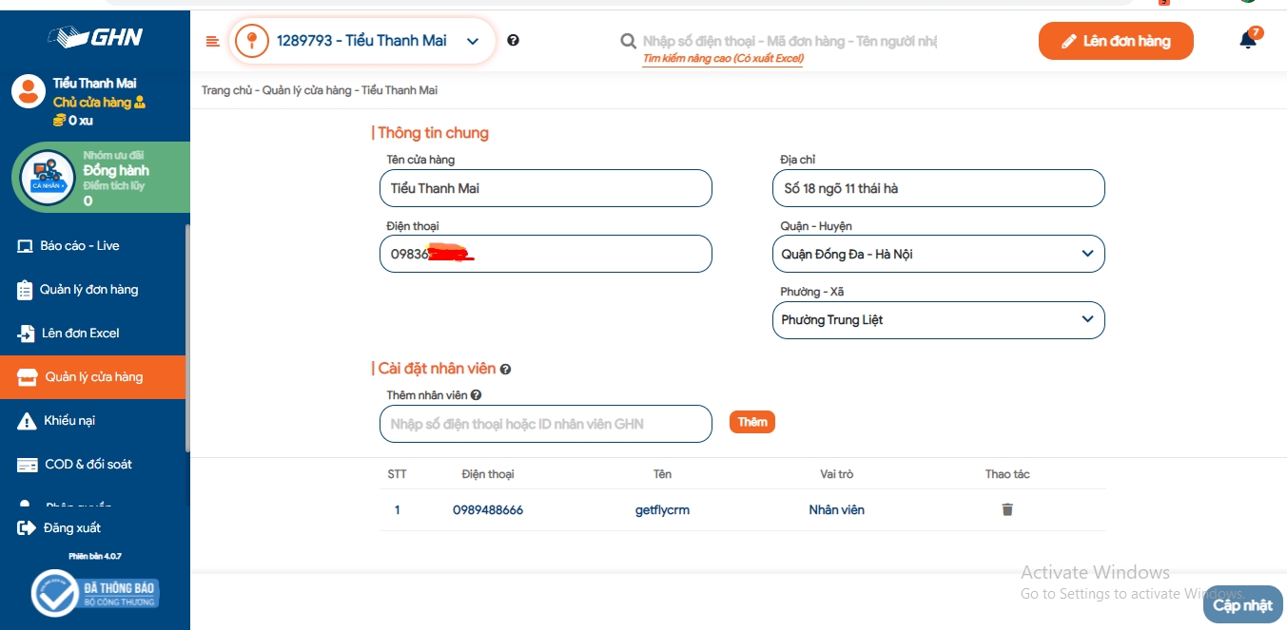Go to COD & đối soát menu
1287x630 pixels.
click(88, 465)
